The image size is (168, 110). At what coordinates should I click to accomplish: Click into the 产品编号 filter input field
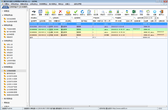click(x=127, y=18)
